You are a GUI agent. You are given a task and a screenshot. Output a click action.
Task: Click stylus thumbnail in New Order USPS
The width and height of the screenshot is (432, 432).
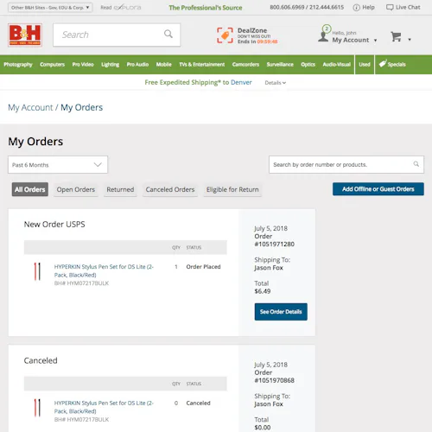37,271
